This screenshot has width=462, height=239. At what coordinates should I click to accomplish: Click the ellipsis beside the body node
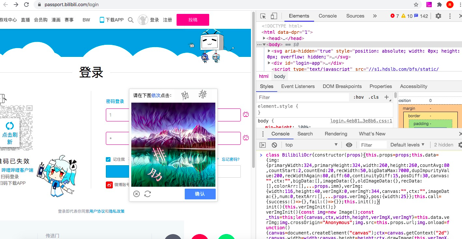259,44
